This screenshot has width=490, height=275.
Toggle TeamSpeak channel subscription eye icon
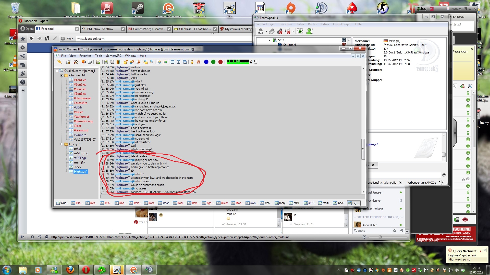(x=300, y=31)
